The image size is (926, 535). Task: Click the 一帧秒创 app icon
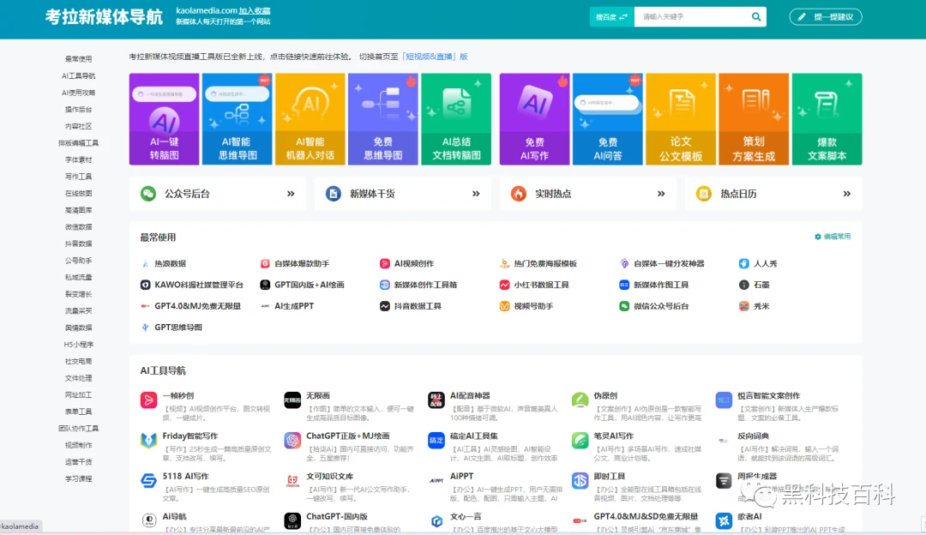(148, 400)
